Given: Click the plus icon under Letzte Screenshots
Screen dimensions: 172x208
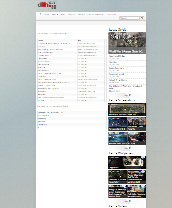Looking at the screenshot, I should (x=130, y=148).
